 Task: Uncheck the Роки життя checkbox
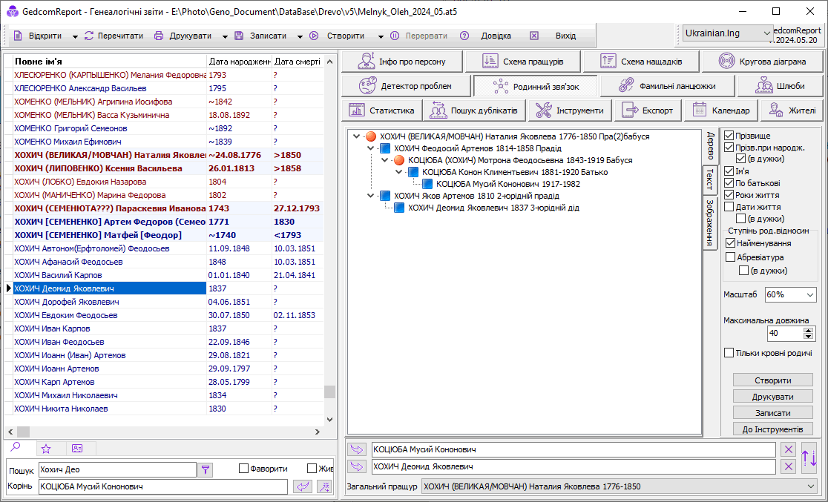(x=729, y=194)
